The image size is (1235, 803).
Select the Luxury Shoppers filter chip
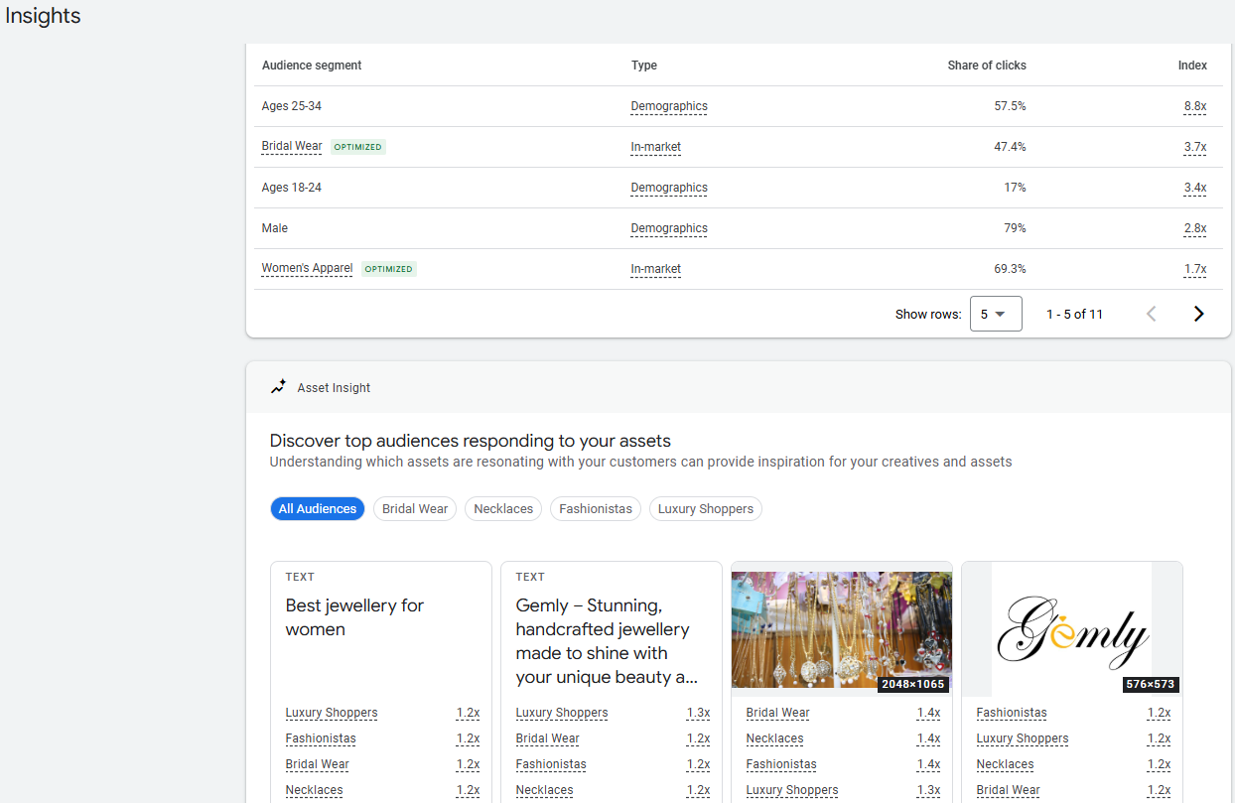pyautogui.click(x=706, y=508)
